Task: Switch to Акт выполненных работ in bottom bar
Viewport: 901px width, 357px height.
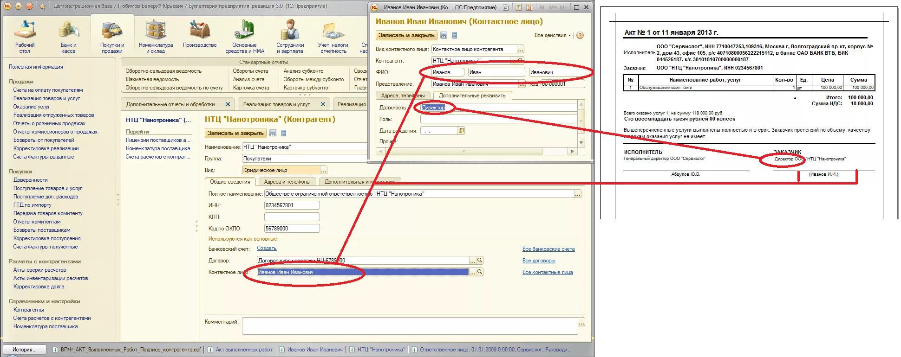Action: (241, 350)
